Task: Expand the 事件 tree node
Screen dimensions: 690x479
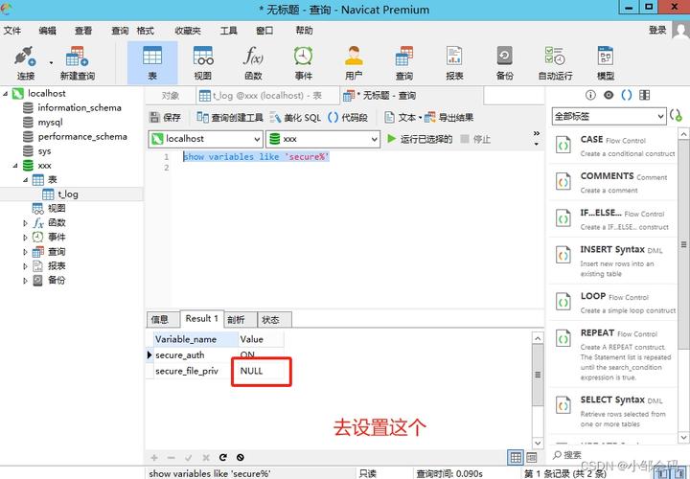Action: 25,238
